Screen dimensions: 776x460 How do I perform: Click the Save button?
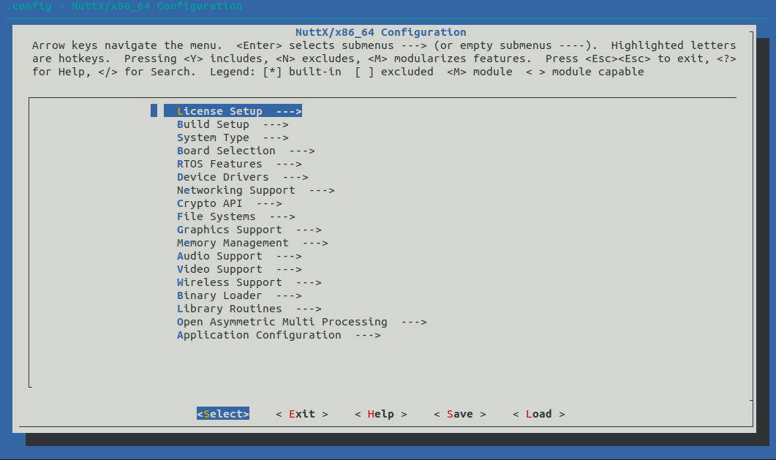(460, 414)
